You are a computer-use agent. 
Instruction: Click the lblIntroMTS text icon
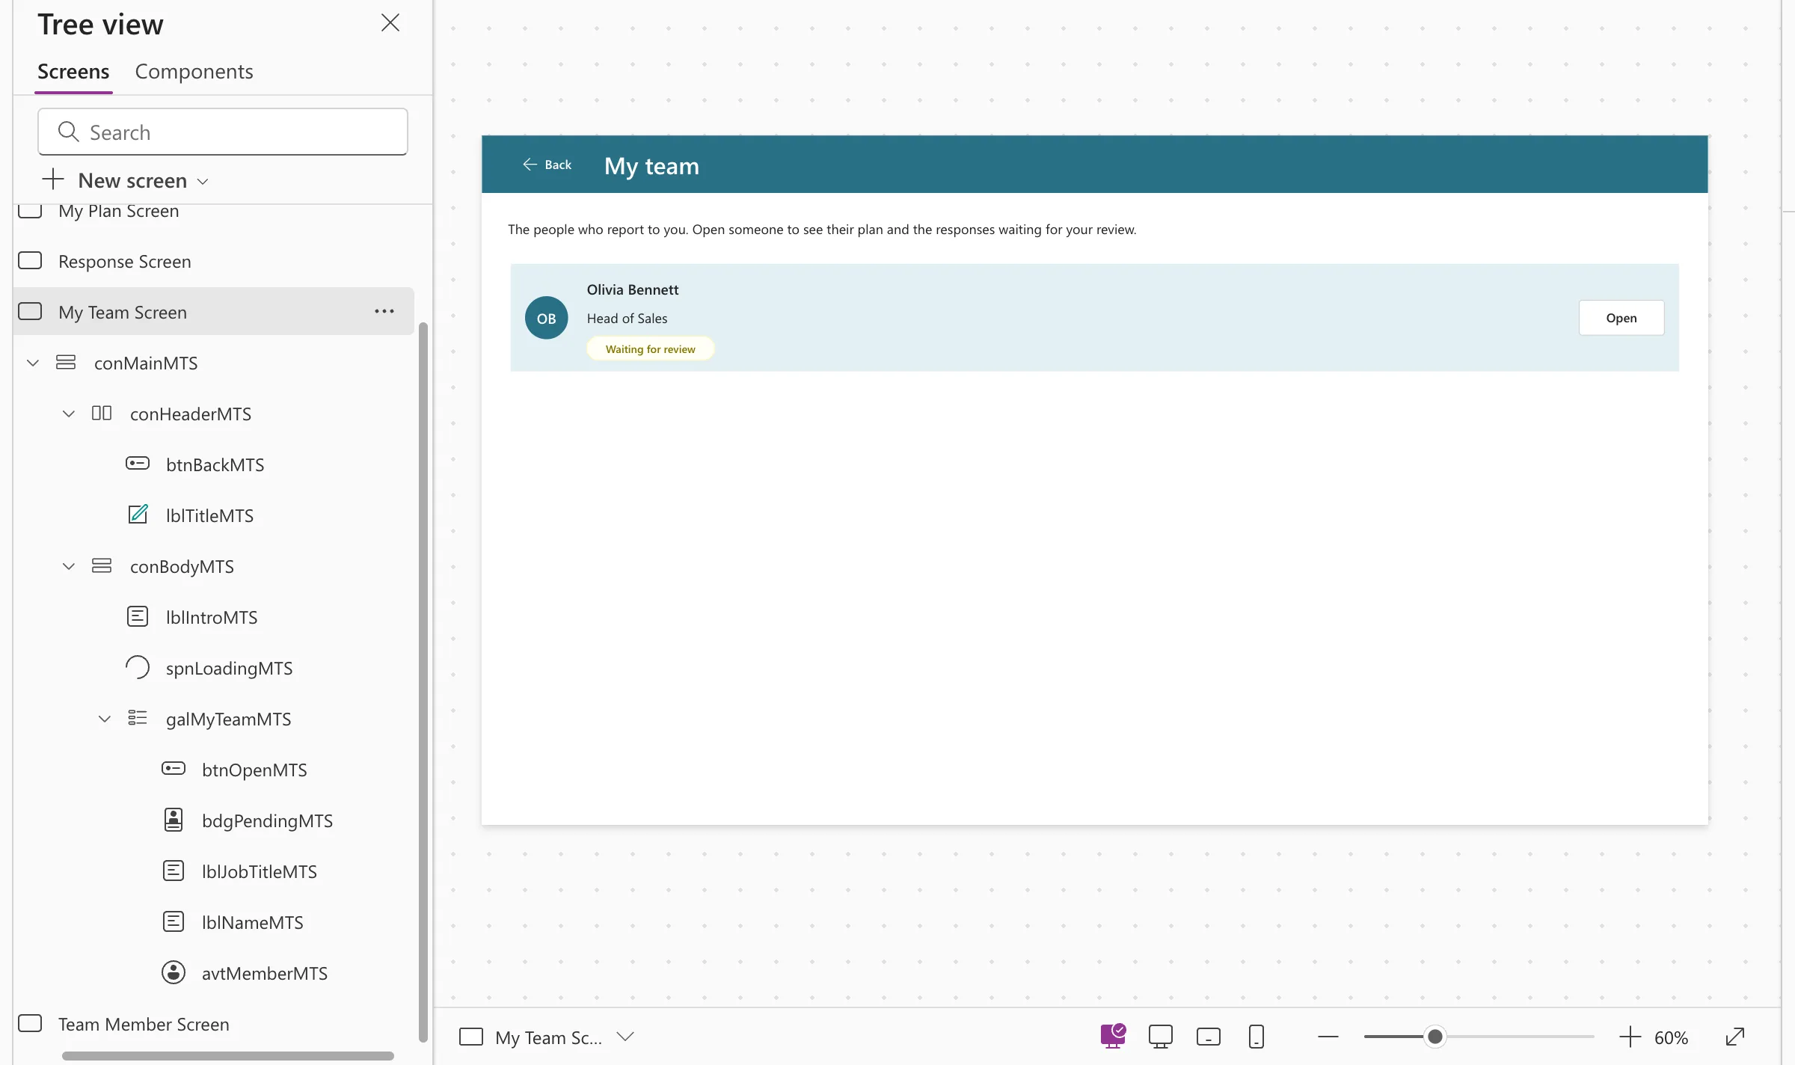point(138,616)
